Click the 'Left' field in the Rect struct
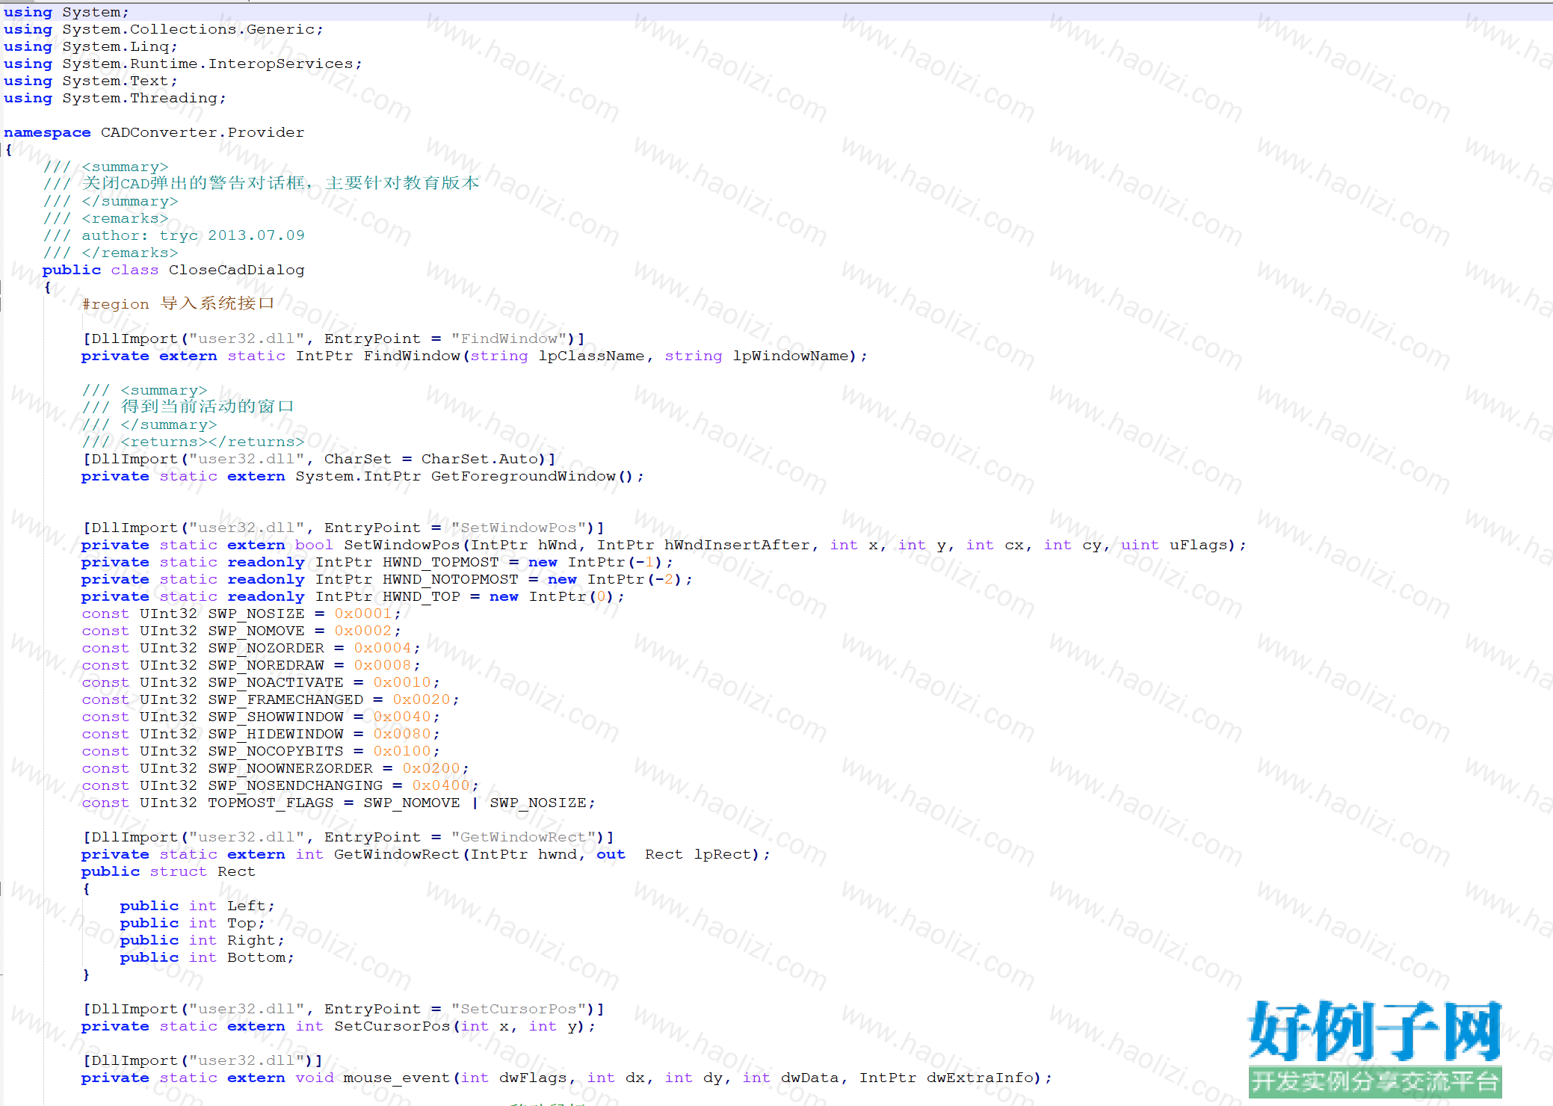Image resolution: width=1553 pixels, height=1106 pixels. (247, 906)
